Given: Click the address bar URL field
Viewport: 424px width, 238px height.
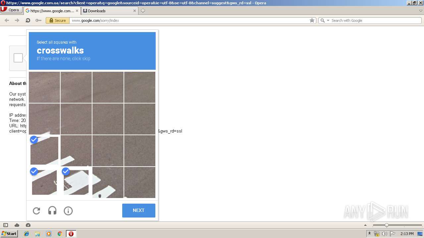Looking at the screenshot, I should (189, 20).
